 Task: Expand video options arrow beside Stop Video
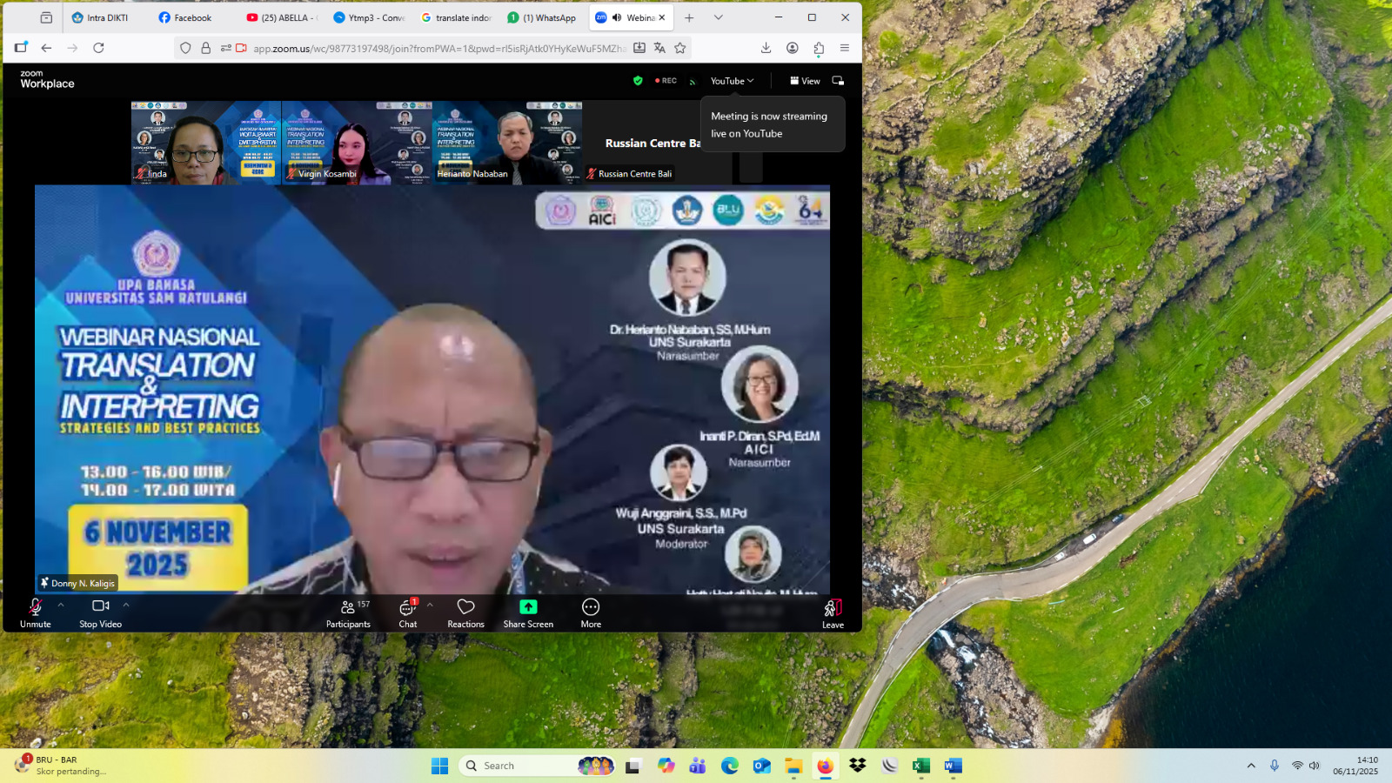pyautogui.click(x=126, y=605)
